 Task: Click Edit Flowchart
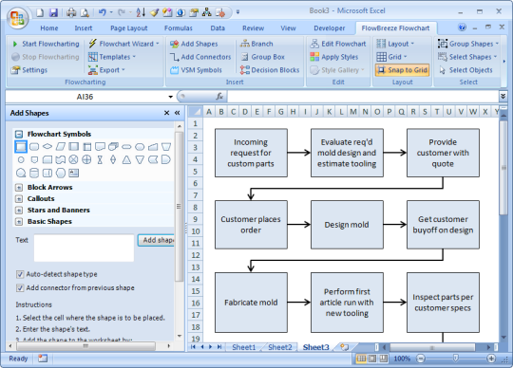pos(338,44)
